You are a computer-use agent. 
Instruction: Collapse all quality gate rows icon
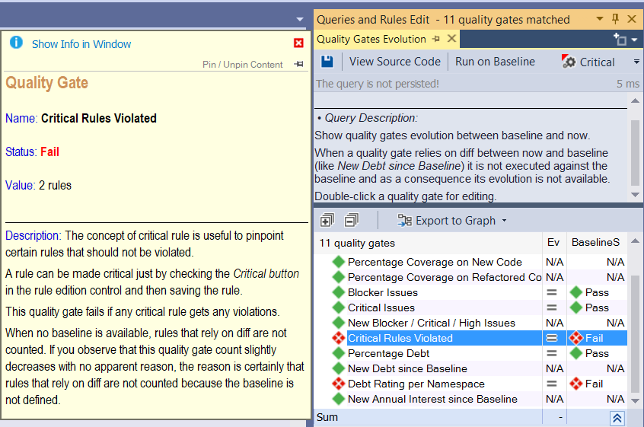tap(351, 221)
